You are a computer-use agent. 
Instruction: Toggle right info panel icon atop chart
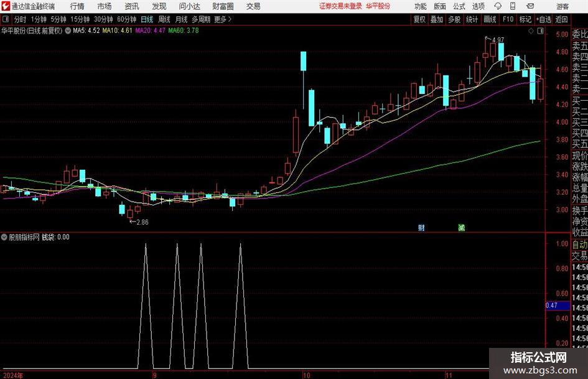tap(540, 31)
